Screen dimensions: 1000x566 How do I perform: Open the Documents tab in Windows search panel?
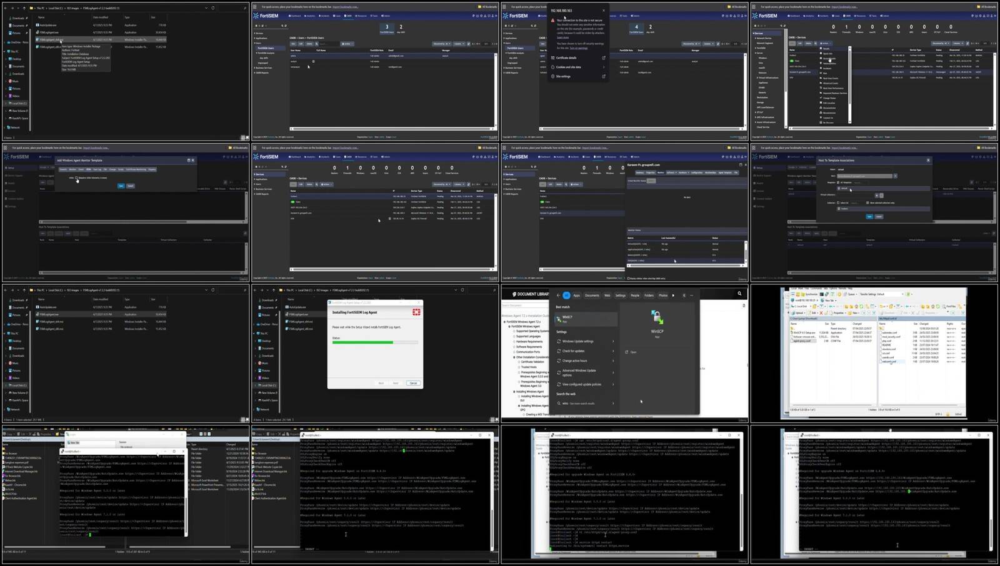pos(592,295)
